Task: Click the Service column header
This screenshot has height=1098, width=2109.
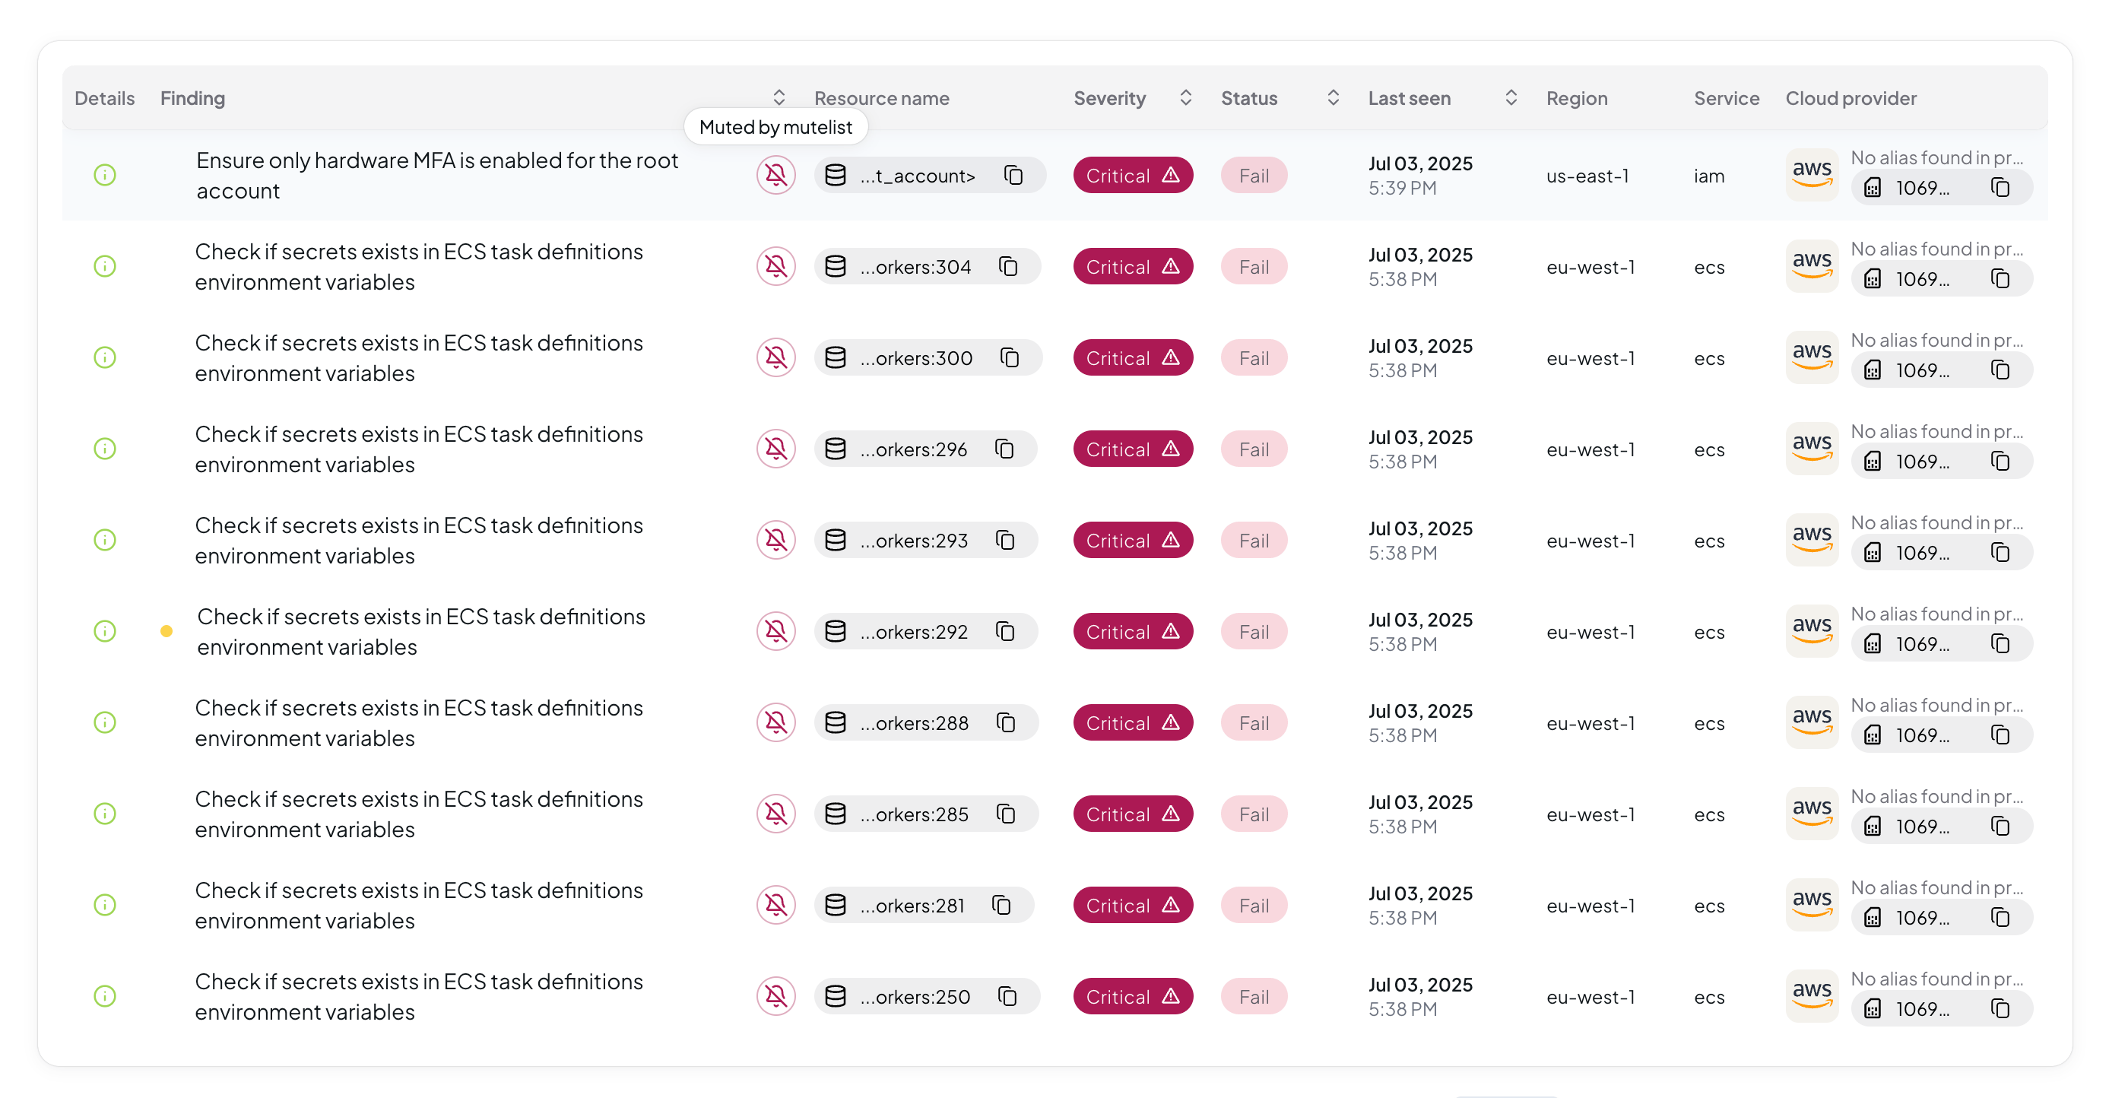Action: (1726, 98)
